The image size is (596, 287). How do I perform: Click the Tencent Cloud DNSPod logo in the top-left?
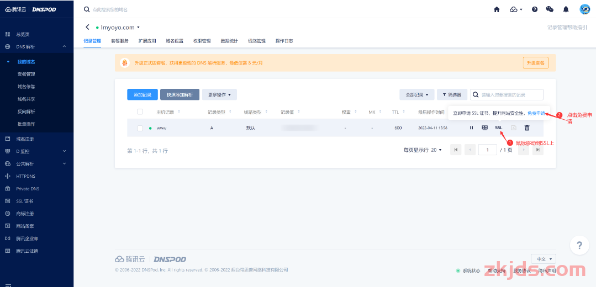click(30, 9)
